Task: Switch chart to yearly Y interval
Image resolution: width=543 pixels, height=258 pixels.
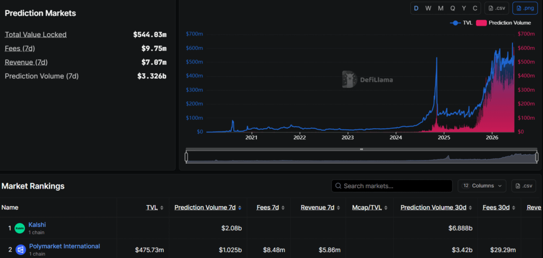Action: click(x=464, y=8)
